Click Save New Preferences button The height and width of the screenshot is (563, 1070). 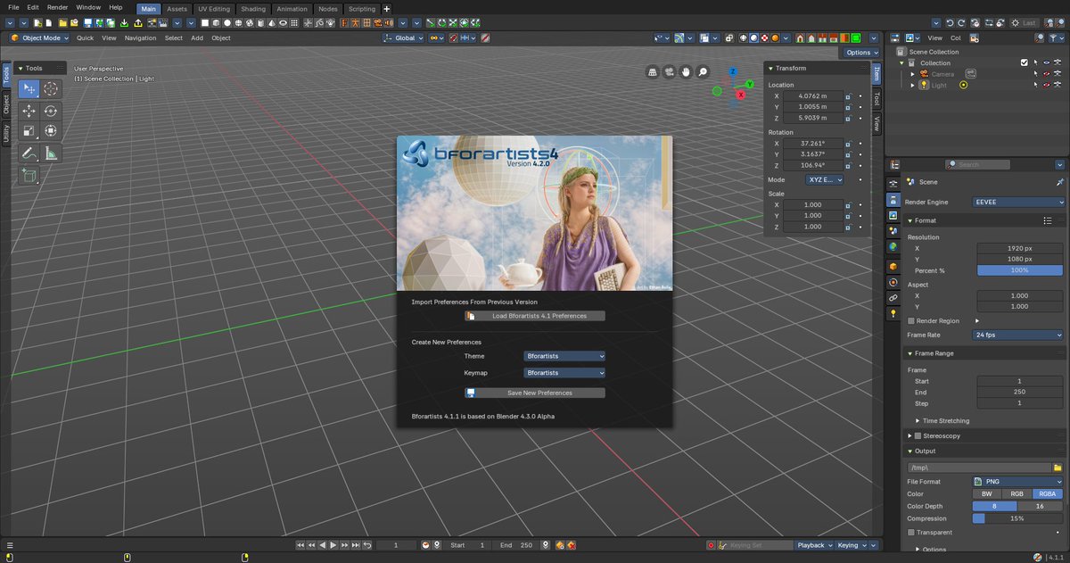(x=534, y=393)
